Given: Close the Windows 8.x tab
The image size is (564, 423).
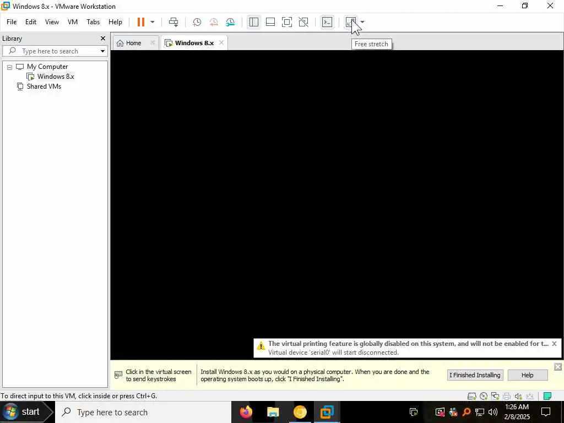Looking at the screenshot, I should [x=221, y=43].
